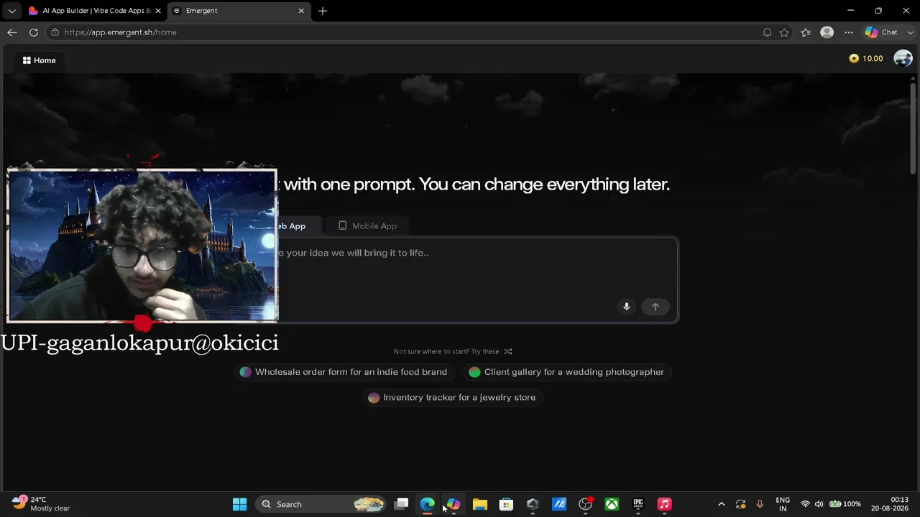Screen dimensions: 920x517
Task: Switch to the Mobile App tab
Action: point(367,226)
